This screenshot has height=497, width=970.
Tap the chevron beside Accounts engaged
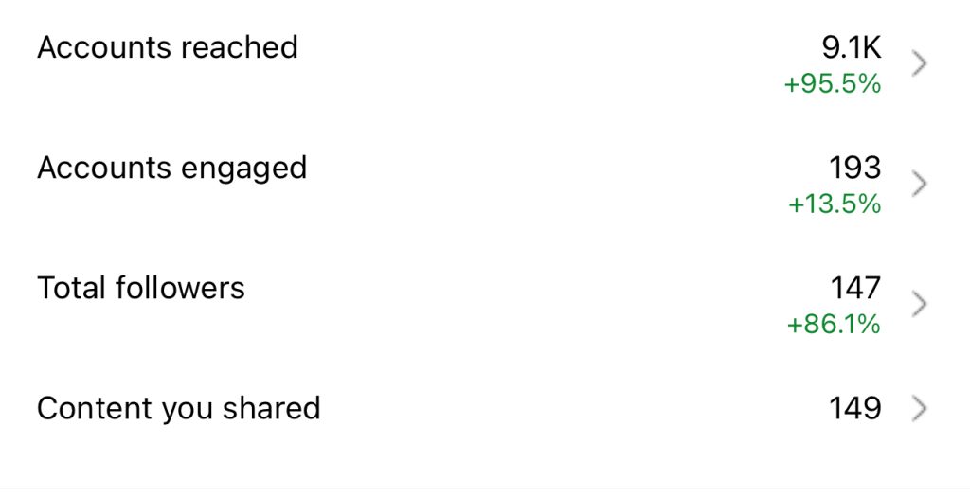pos(918,184)
